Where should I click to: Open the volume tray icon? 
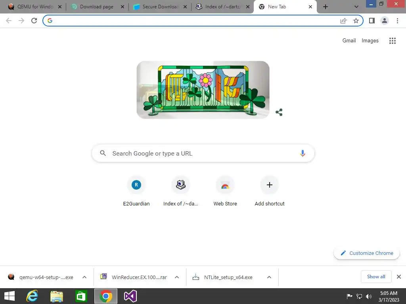coord(369,296)
